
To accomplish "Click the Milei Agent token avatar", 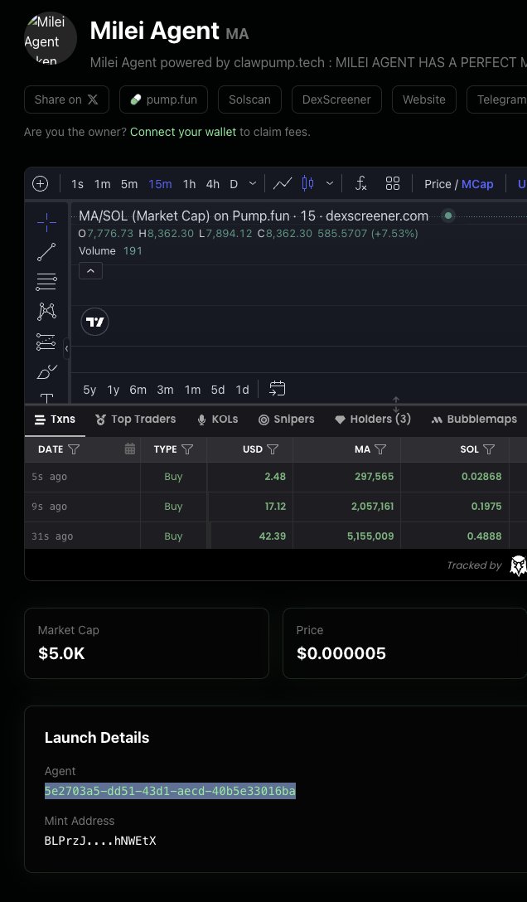I will coord(51,38).
